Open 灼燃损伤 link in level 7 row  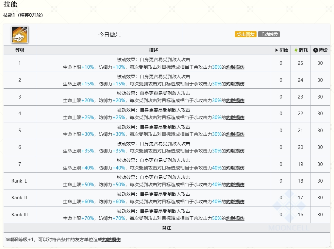pyautogui.click(x=235, y=168)
